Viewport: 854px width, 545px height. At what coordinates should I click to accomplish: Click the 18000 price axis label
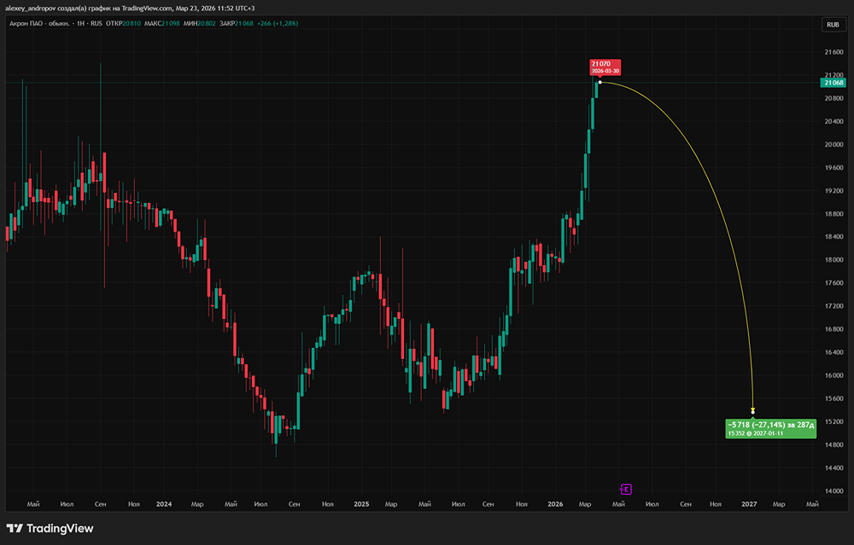[x=834, y=260]
